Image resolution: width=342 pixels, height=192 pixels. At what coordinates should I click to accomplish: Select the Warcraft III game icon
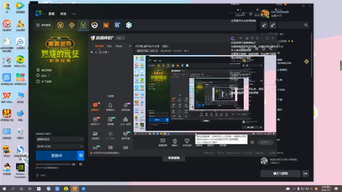click(106, 25)
